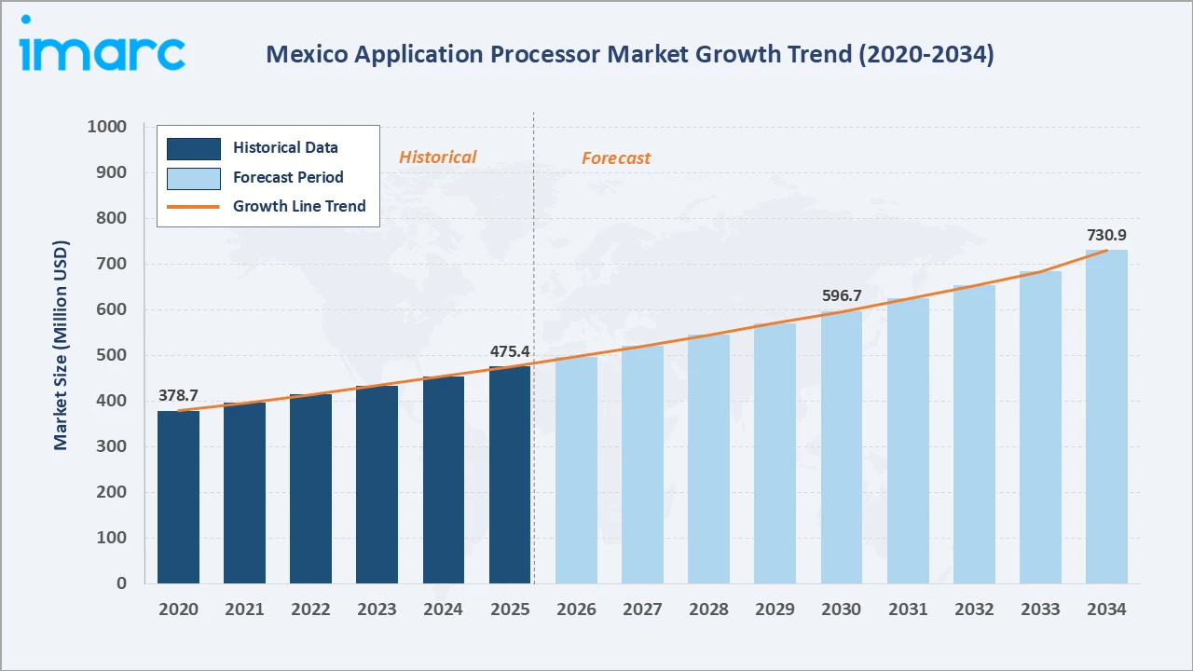Click the 1000 y-axis tick label
The image size is (1193, 671).
click(x=107, y=127)
